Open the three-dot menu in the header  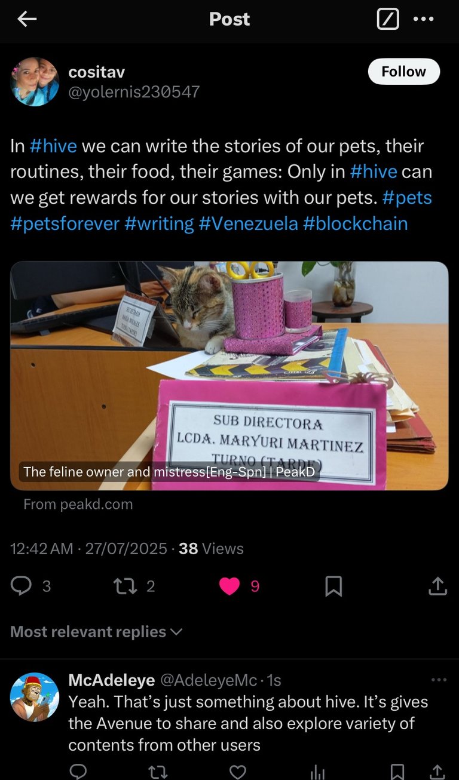tap(424, 19)
